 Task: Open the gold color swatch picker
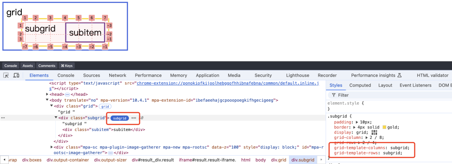click(x=384, y=127)
